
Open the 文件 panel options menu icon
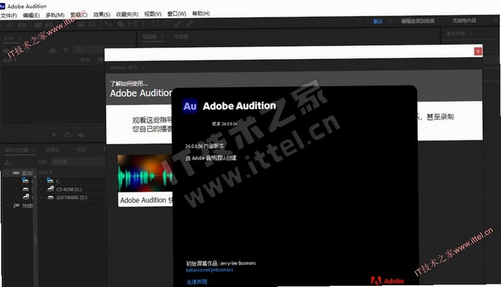[19, 39]
